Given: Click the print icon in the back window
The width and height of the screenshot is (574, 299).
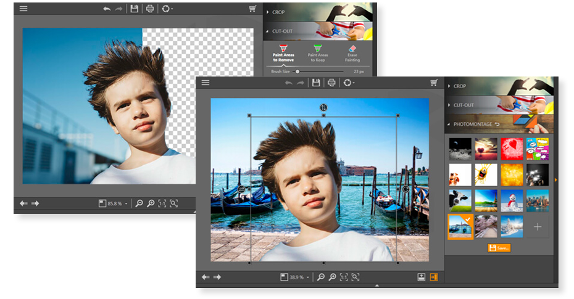Looking at the screenshot, I should point(150,9).
